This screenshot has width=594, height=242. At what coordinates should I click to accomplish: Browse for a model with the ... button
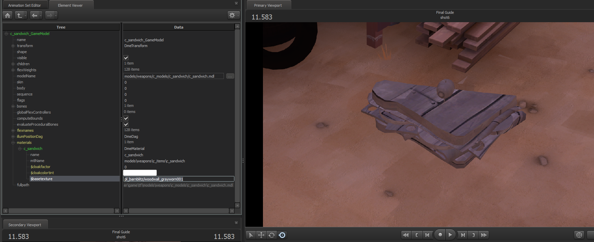click(x=230, y=76)
